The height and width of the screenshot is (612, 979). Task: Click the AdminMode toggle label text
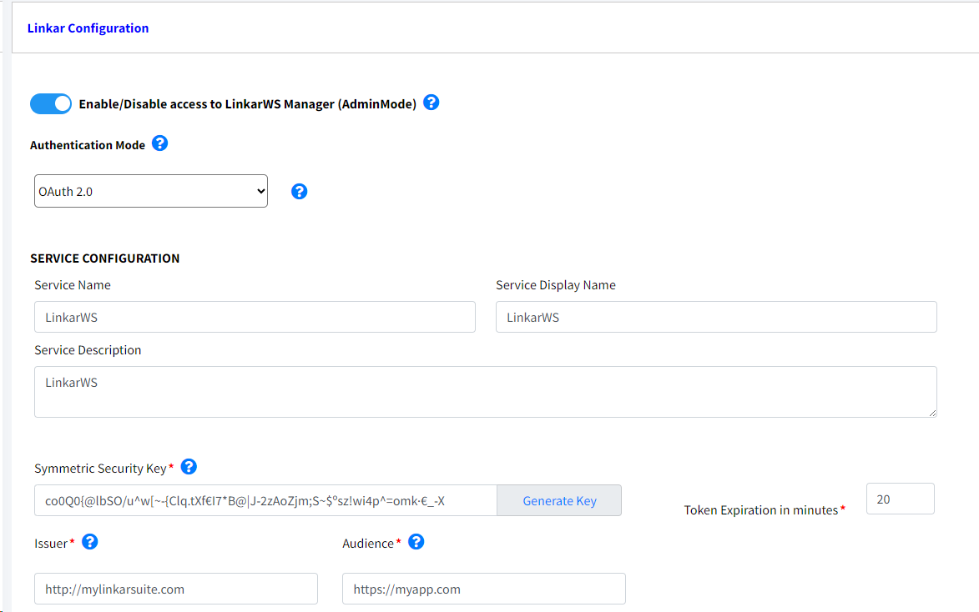[247, 104]
